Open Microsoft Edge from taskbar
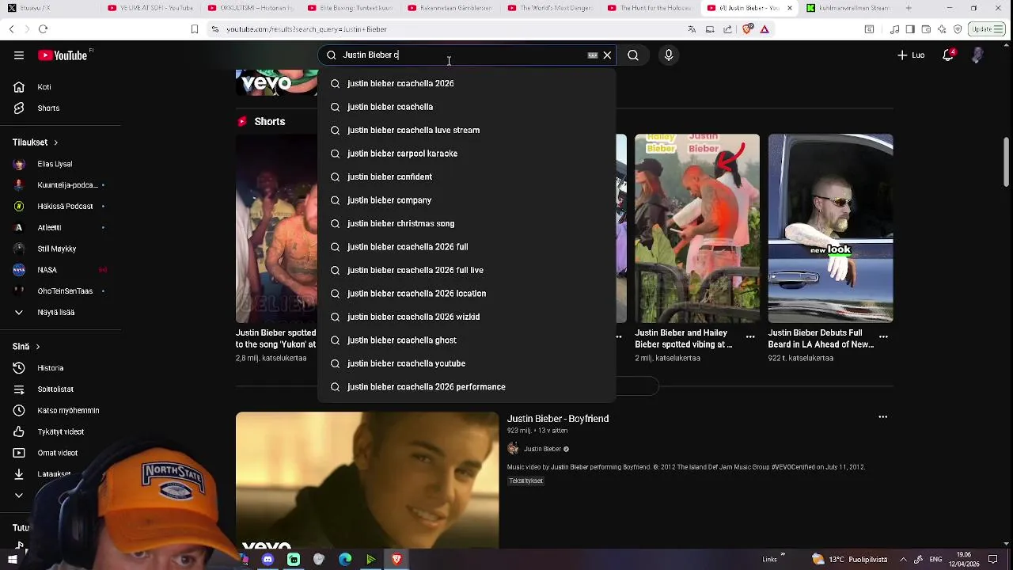Viewport: 1013px width, 570px height. [345, 560]
